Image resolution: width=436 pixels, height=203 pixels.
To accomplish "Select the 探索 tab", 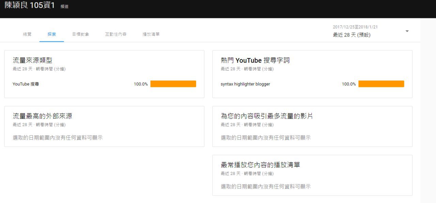I will pos(52,34).
